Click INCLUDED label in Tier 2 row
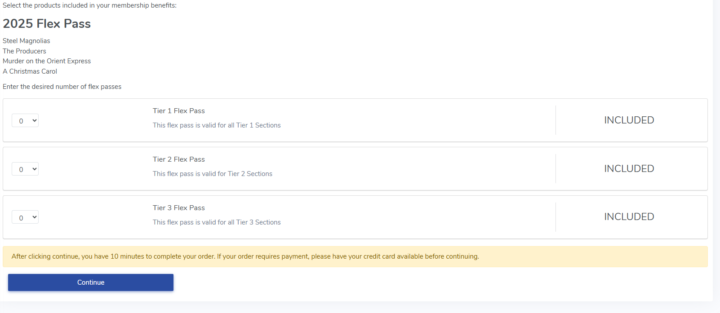Image resolution: width=720 pixels, height=313 pixels. 629,169
